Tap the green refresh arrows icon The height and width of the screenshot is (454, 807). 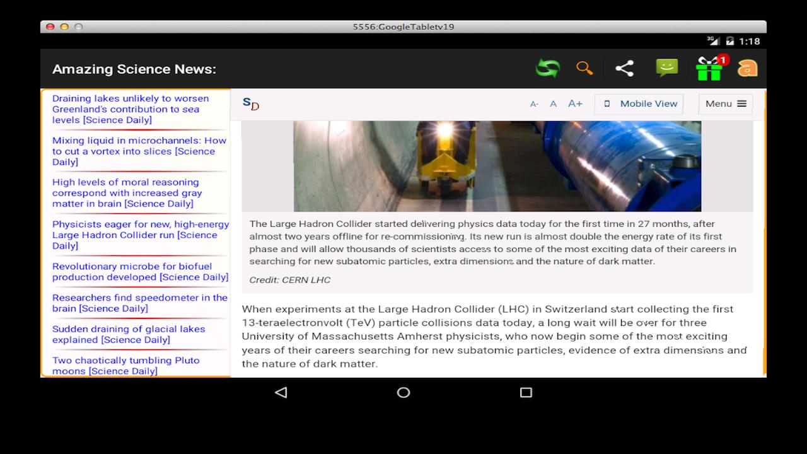pos(547,68)
